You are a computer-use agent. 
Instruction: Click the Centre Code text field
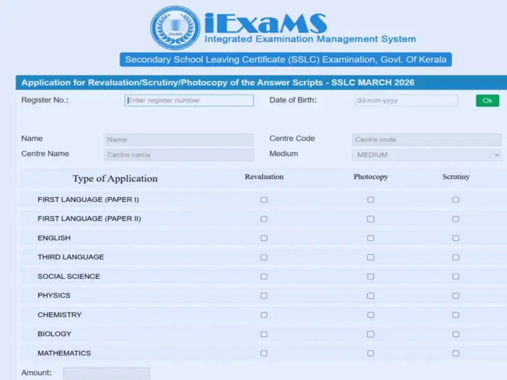tap(427, 139)
